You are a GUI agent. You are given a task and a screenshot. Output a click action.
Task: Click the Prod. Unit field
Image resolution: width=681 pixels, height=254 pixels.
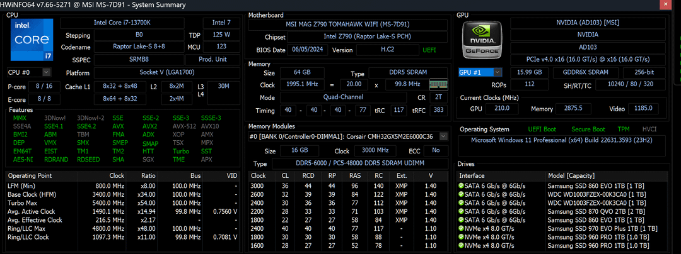(x=213, y=59)
